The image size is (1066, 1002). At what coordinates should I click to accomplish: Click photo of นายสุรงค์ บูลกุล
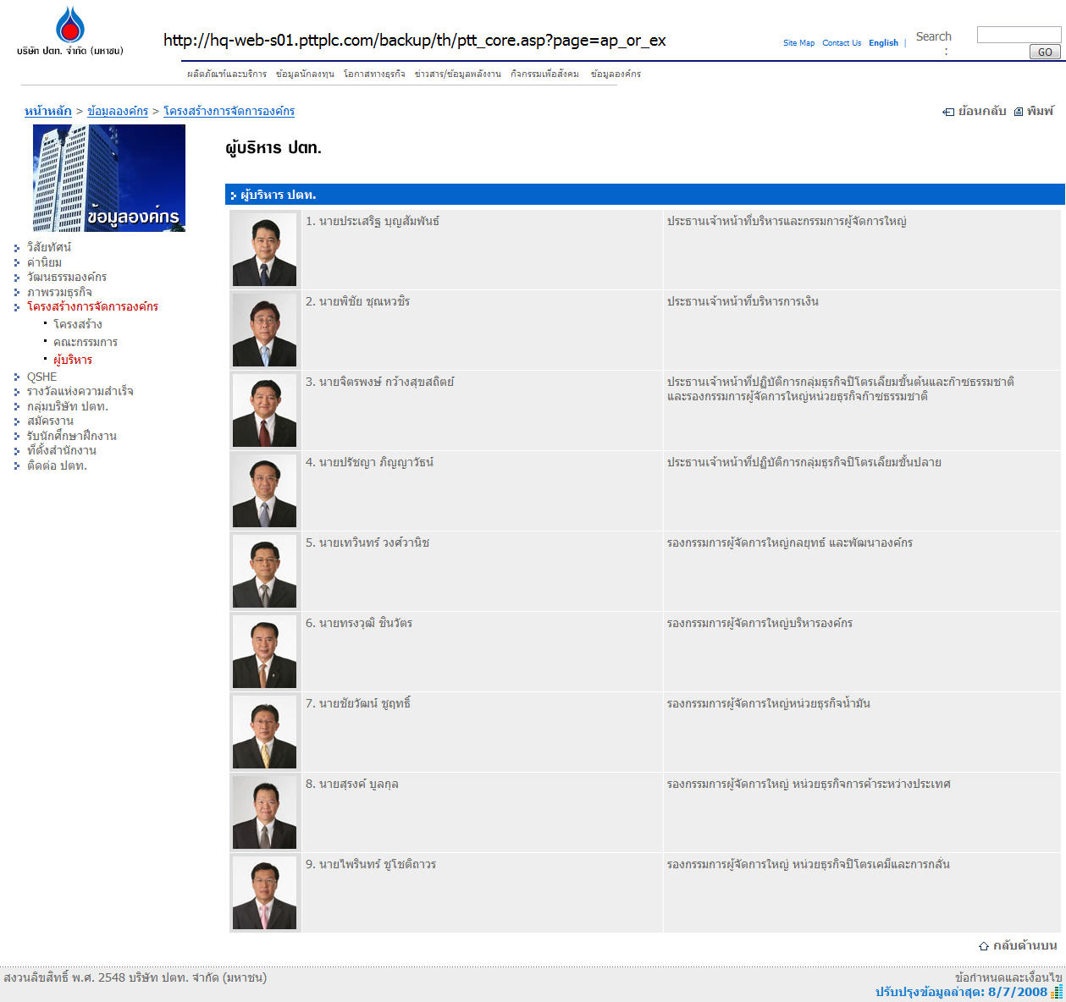(265, 812)
